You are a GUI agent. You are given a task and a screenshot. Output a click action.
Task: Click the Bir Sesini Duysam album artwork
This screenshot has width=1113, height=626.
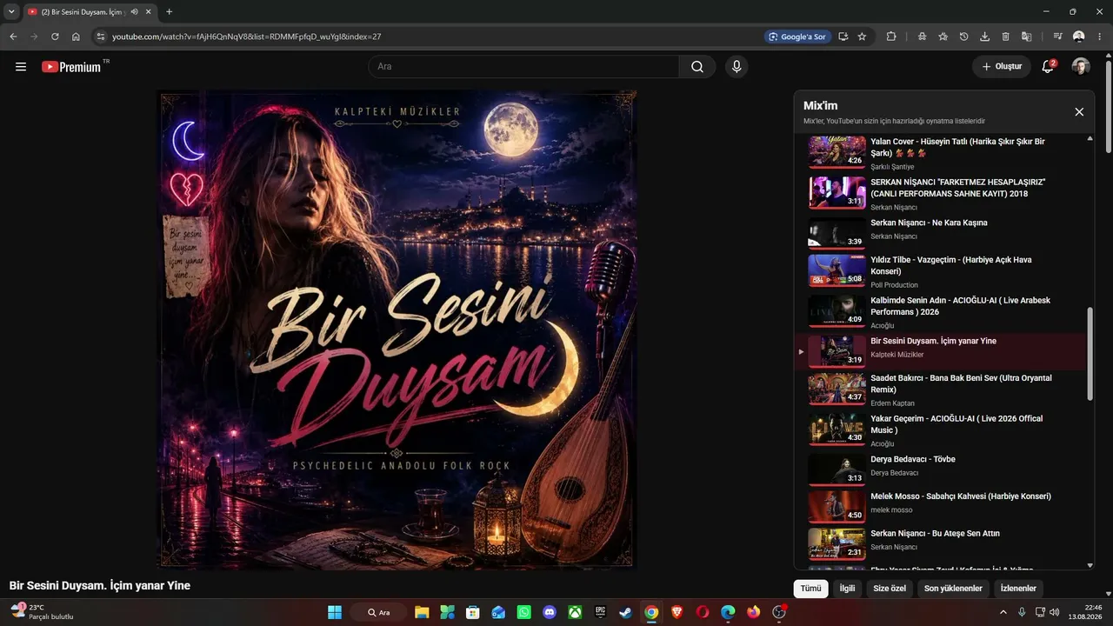coord(397,330)
